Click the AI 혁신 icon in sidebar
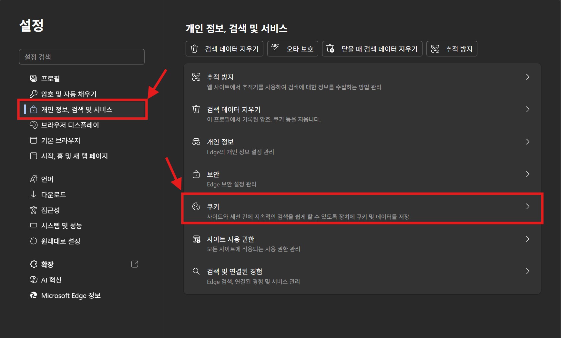Screen dimensions: 561x338 [33, 280]
